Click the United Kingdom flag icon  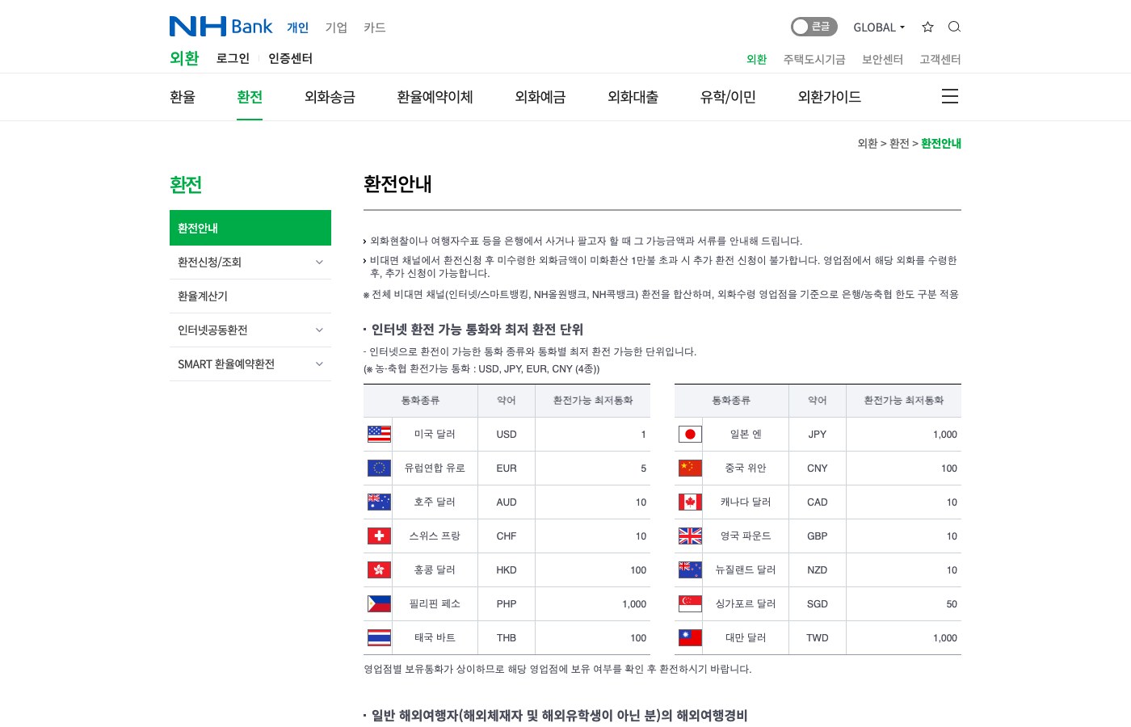click(x=690, y=536)
